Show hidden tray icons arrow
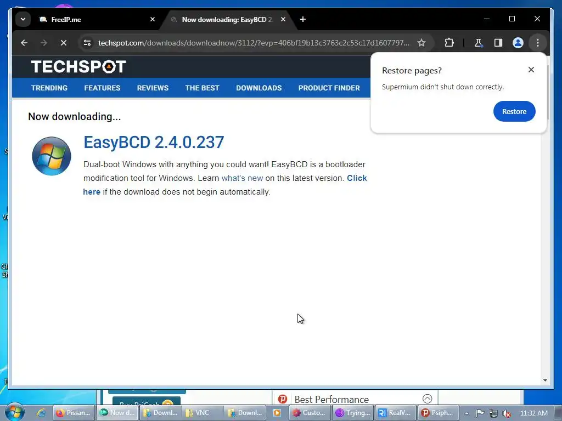The image size is (562, 421). pyautogui.click(x=467, y=413)
